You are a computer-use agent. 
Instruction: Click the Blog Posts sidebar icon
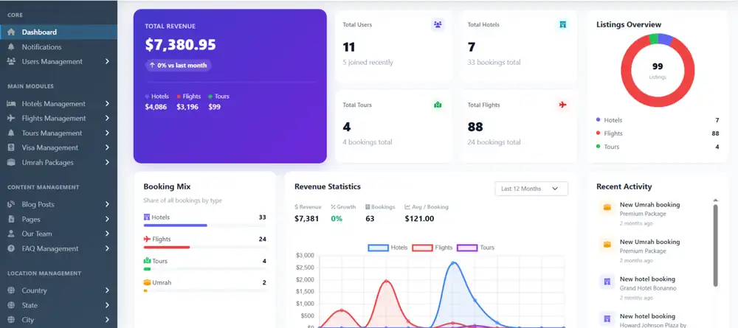11,204
